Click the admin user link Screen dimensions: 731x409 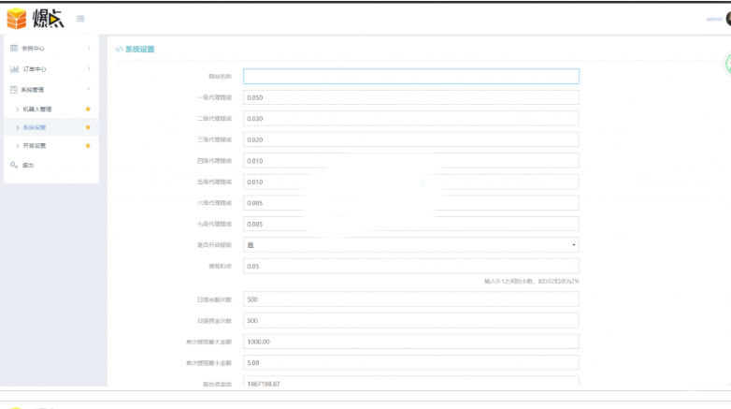point(714,19)
